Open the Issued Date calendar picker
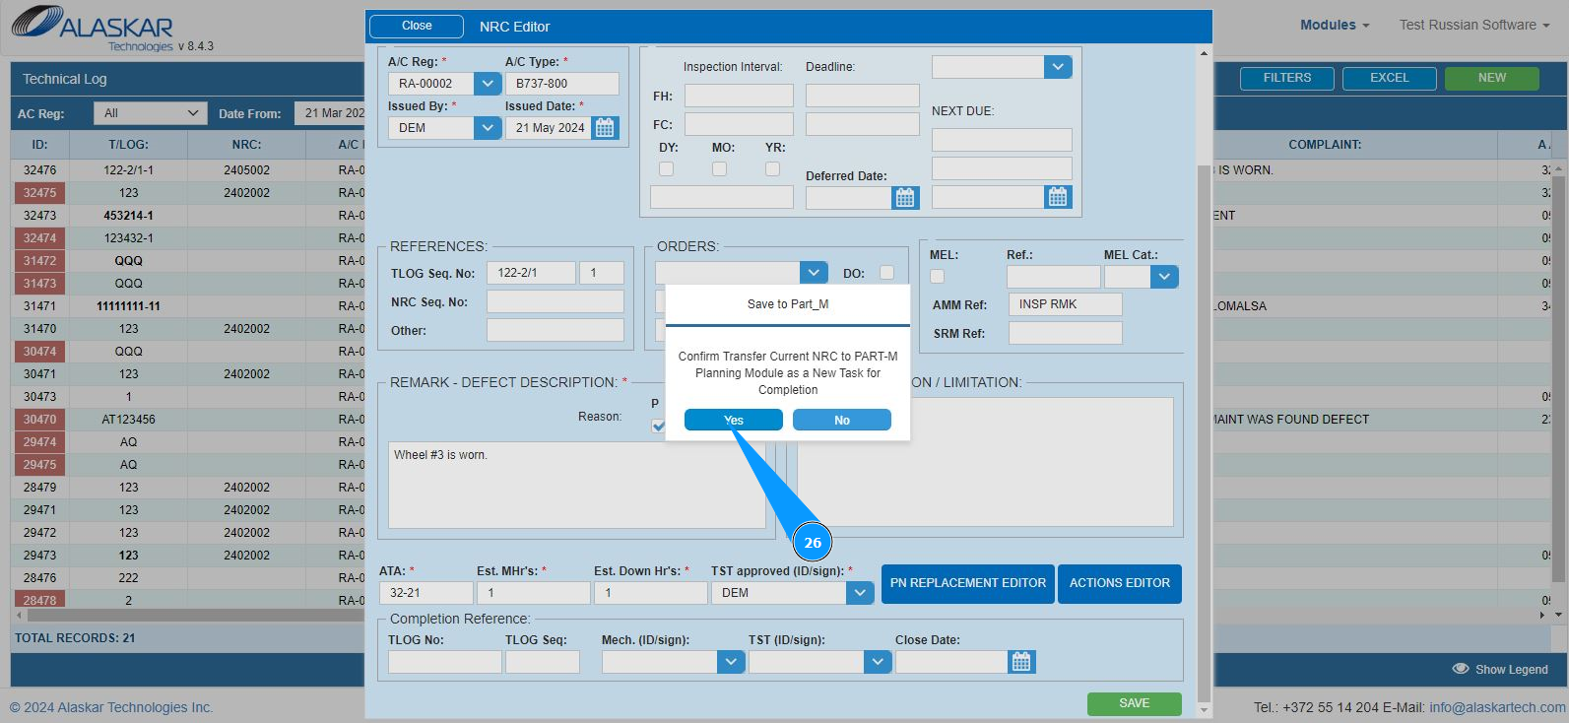 click(x=605, y=128)
